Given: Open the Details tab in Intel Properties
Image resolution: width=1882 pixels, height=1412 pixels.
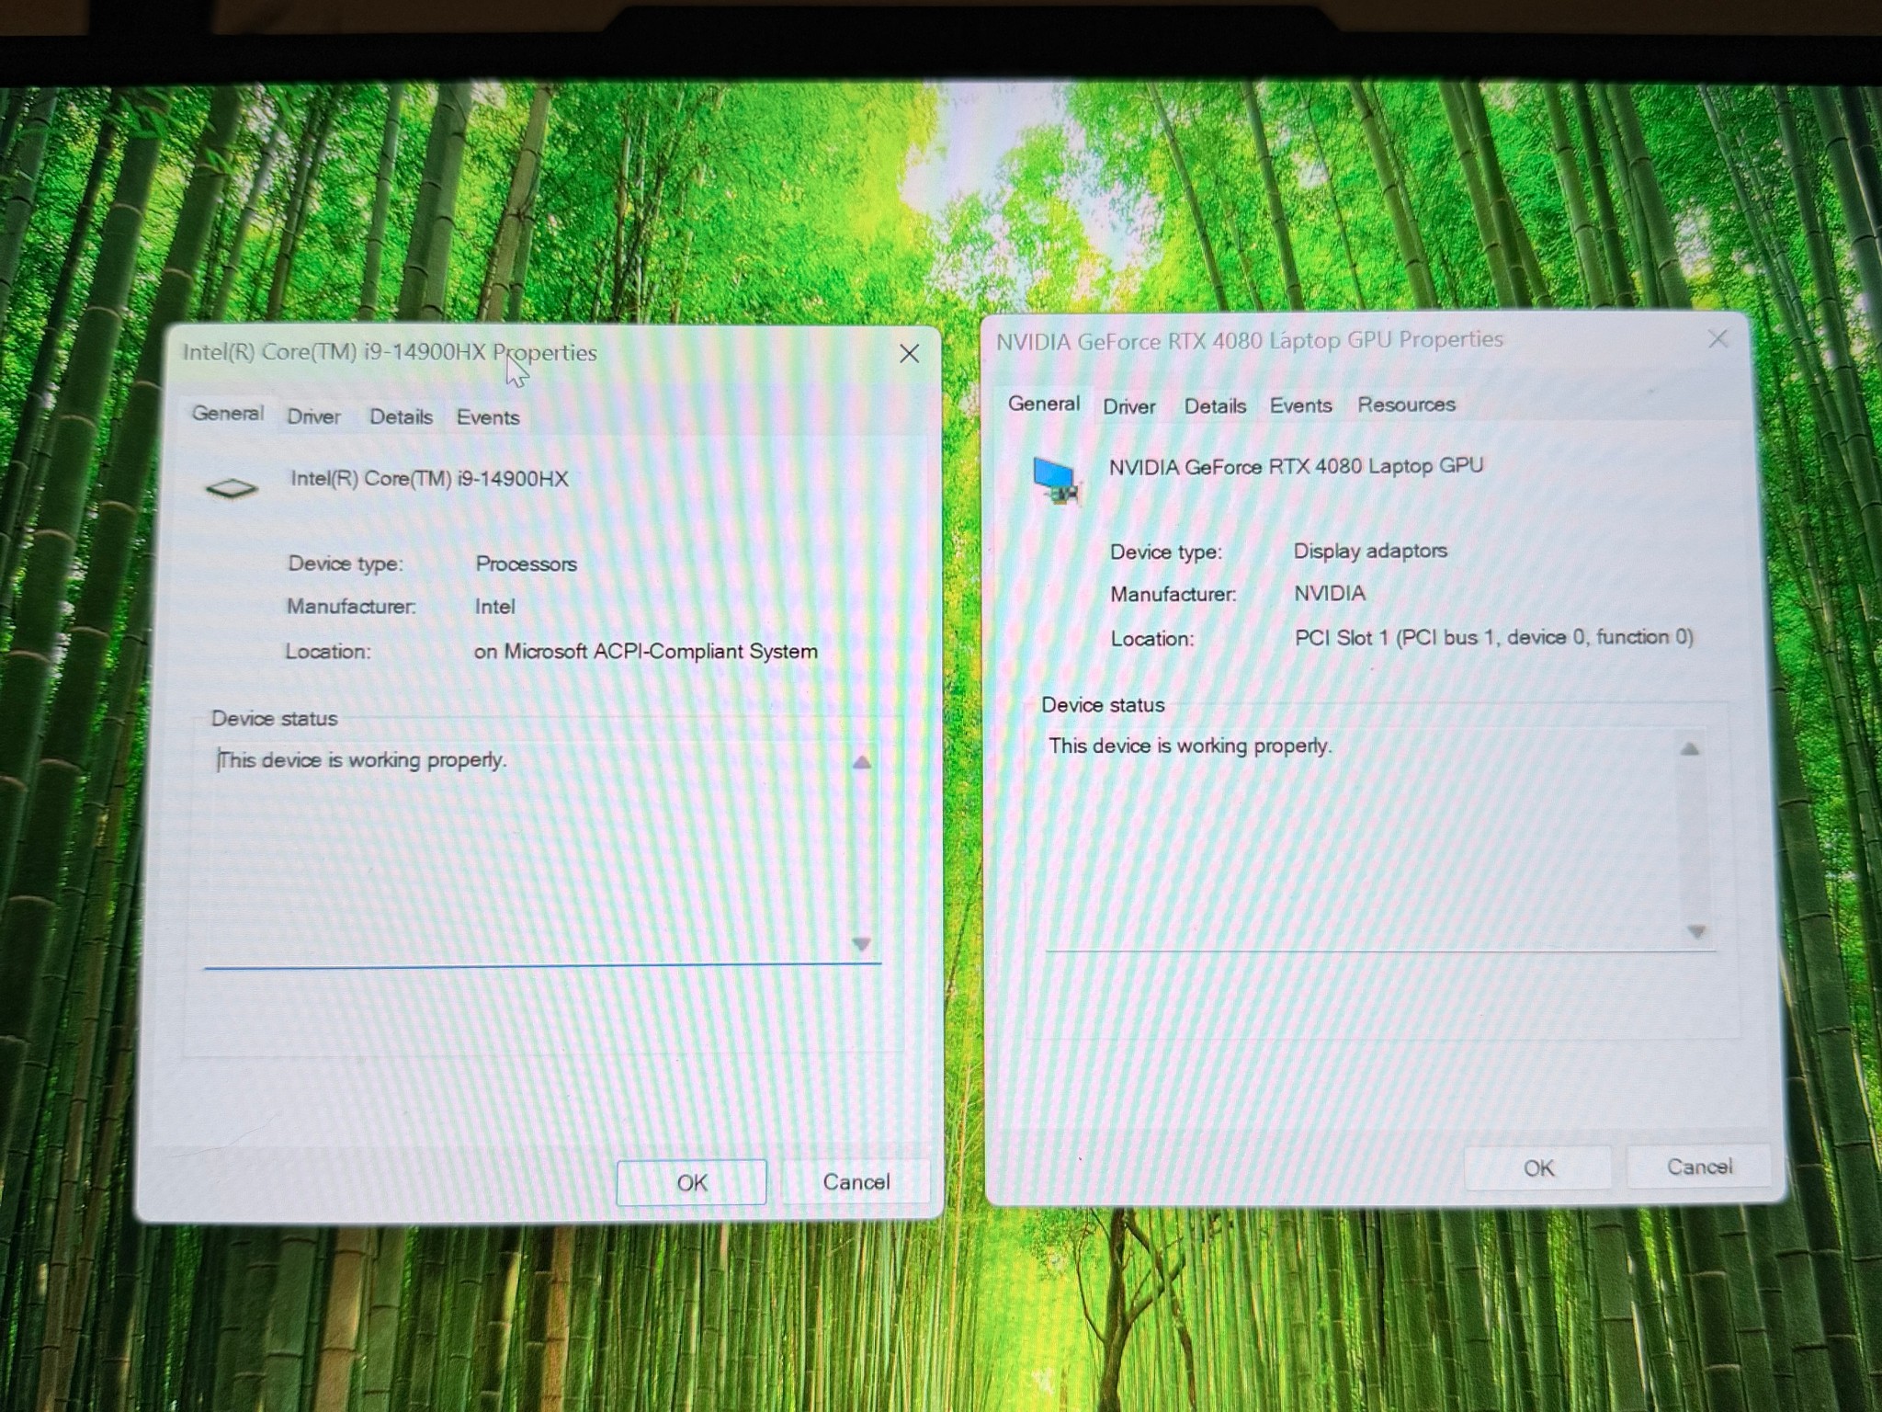Looking at the screenshot, I should click(401, 416).
